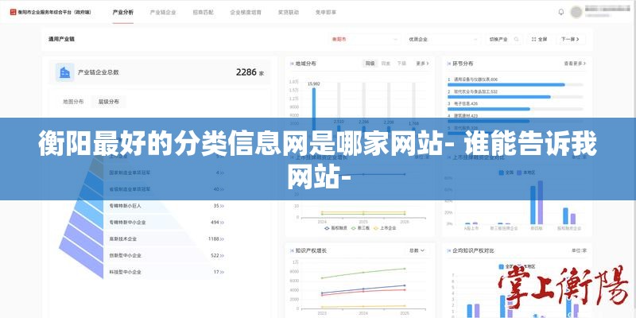
Task: Click the 全屏 fullscreen button
Action: pyautogui.click(x=539, y=39)
